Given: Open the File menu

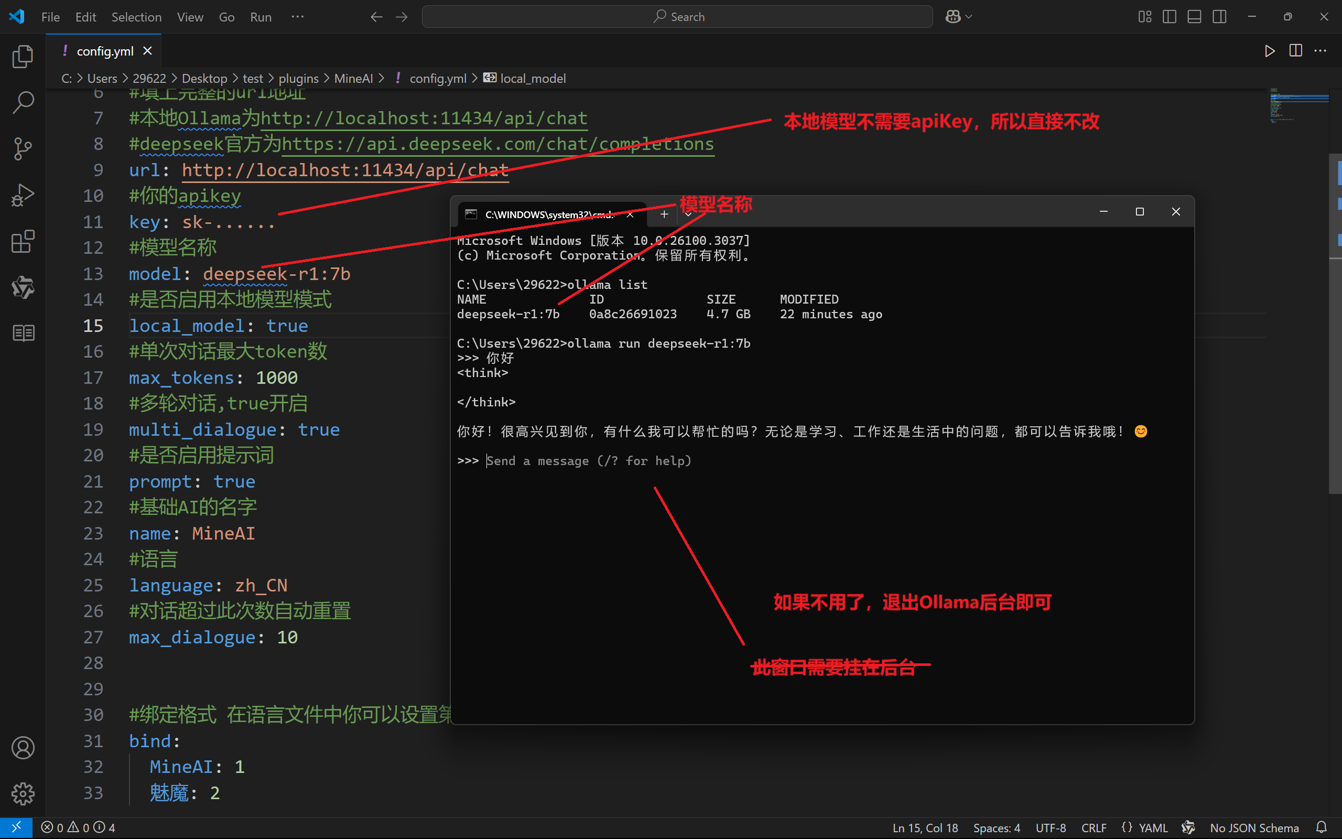Looking at the screenshot, I should pyautogui.click(x=50, y=17).
